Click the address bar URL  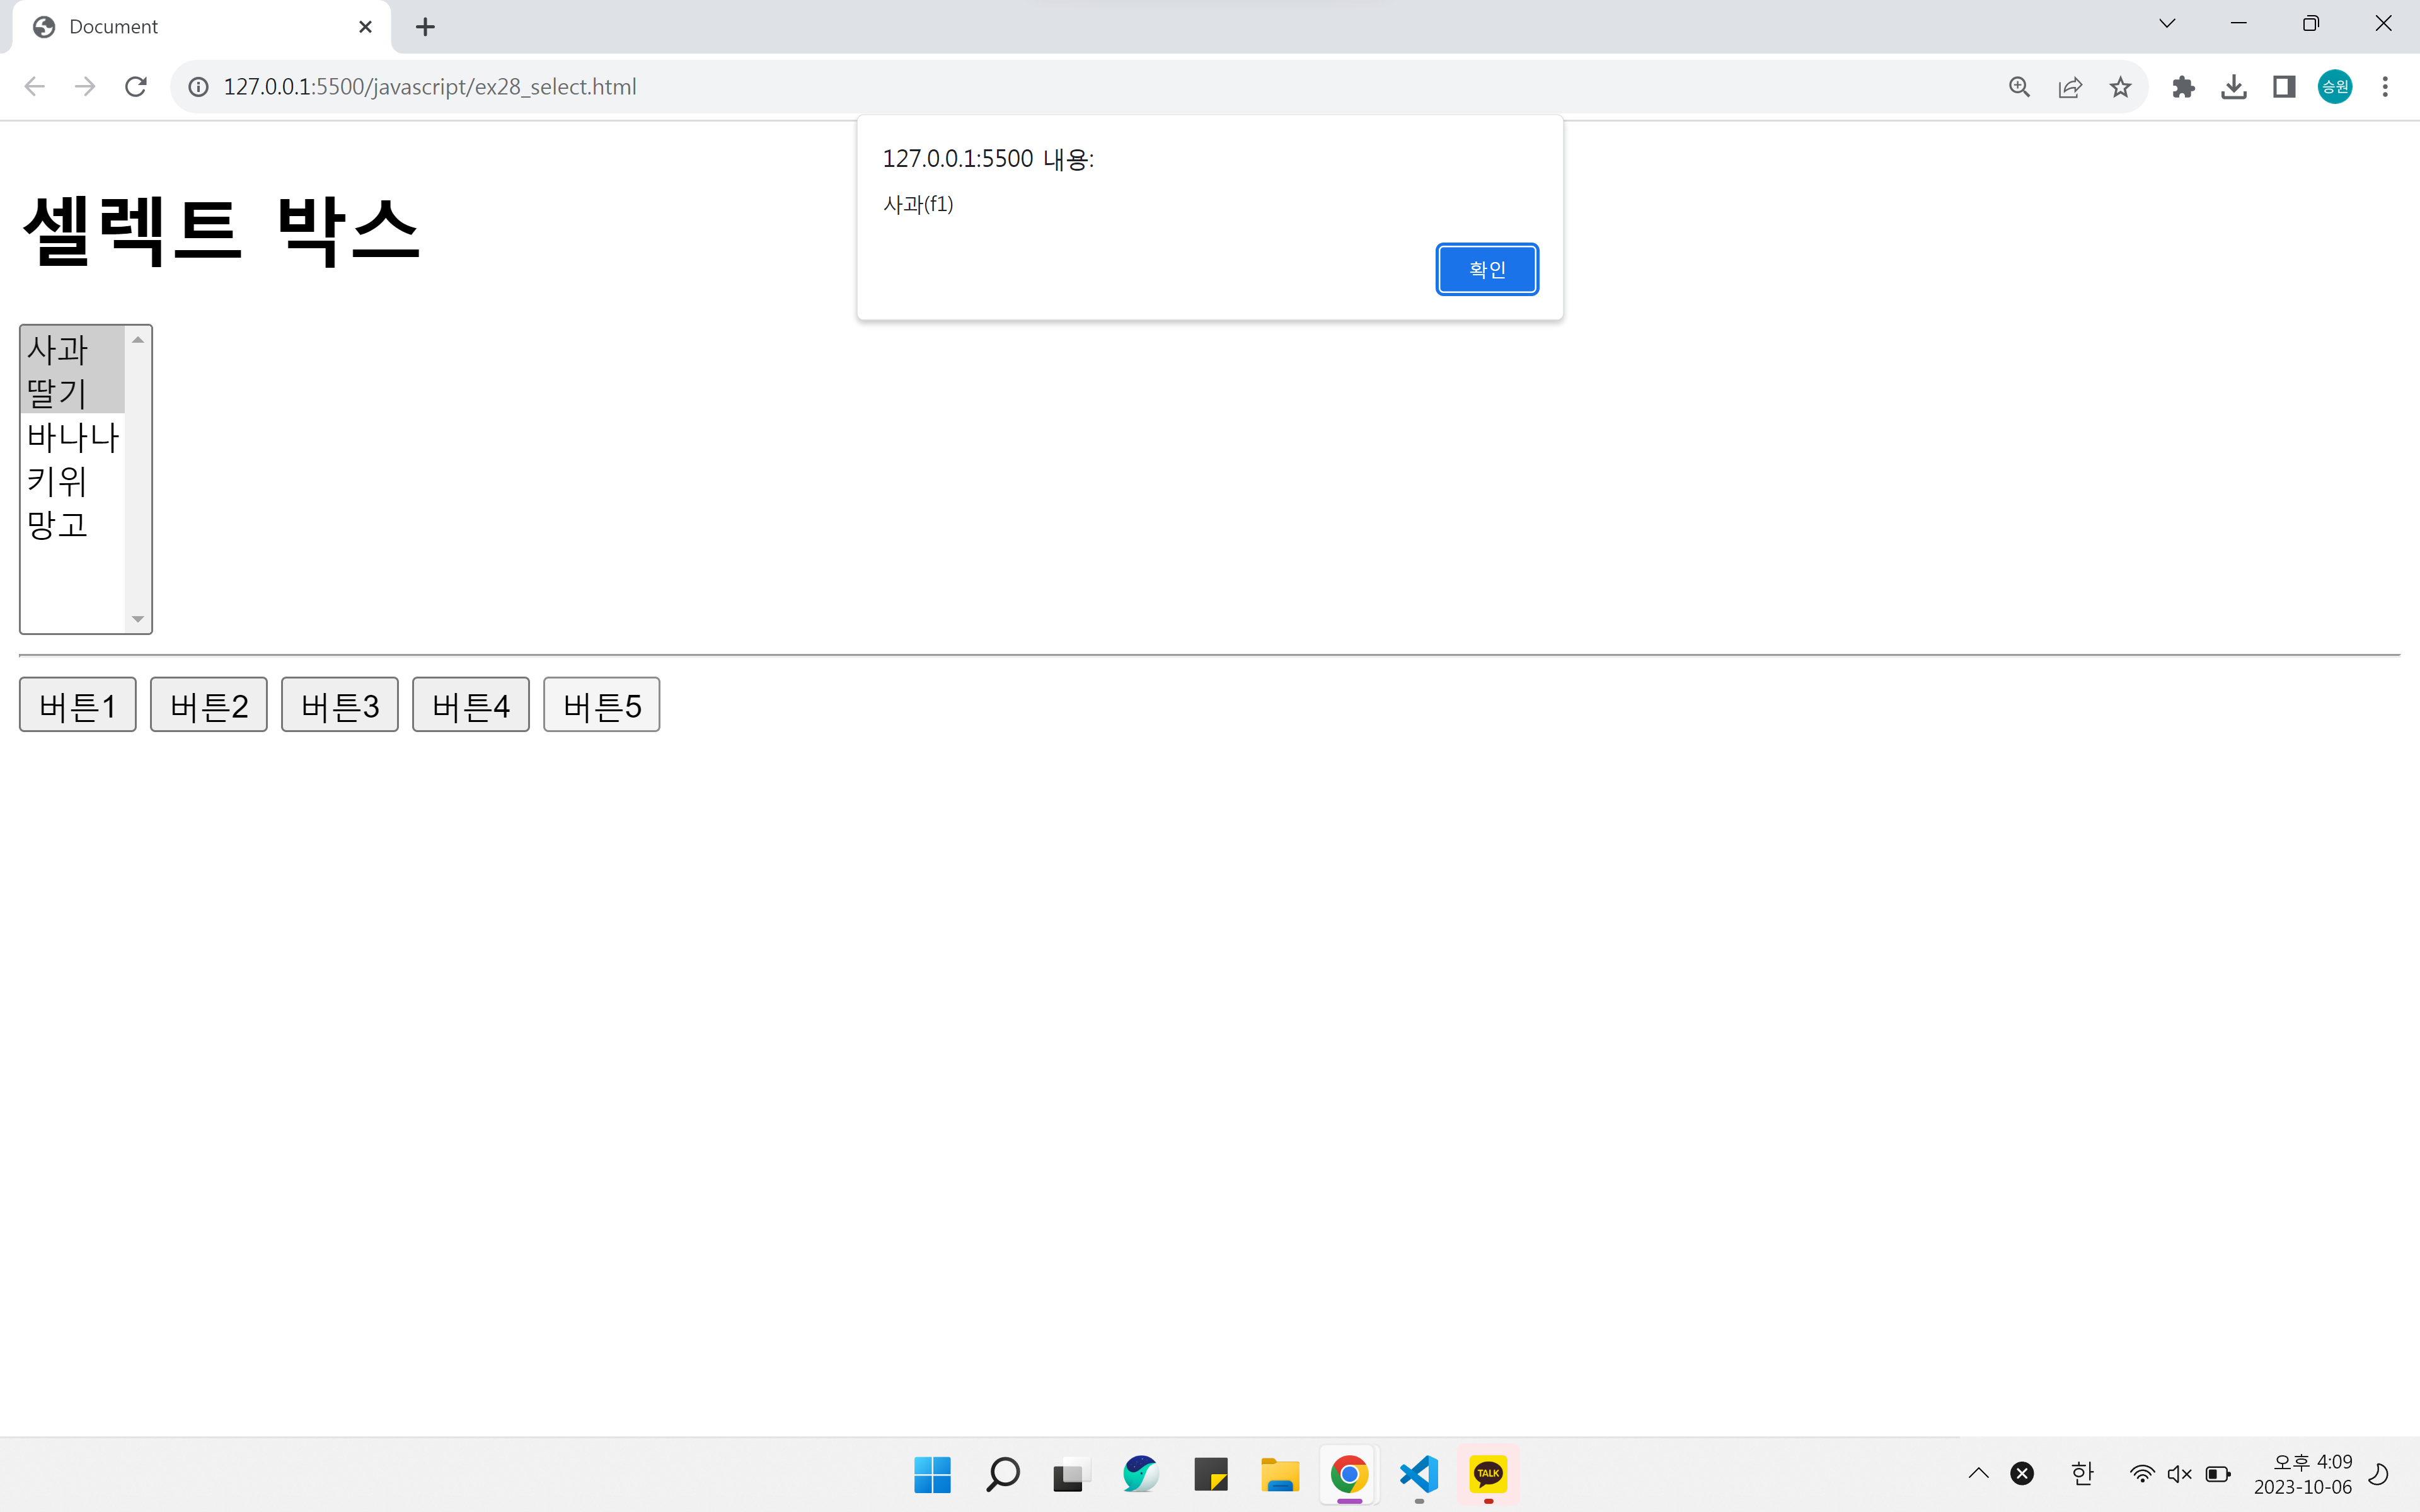point(430,87)
